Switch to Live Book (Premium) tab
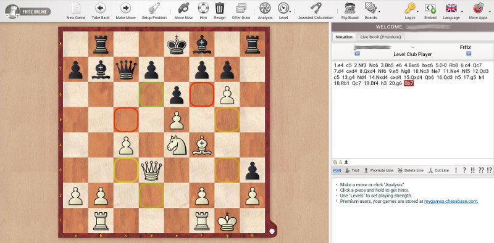 point(380,37)
